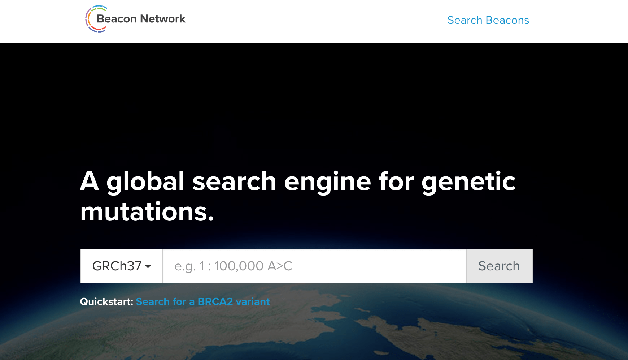This screenshot has height=360, width=628.
Task: Expand the GRCh37 genome assembly dropdown
Action: (x=121, y=266)
